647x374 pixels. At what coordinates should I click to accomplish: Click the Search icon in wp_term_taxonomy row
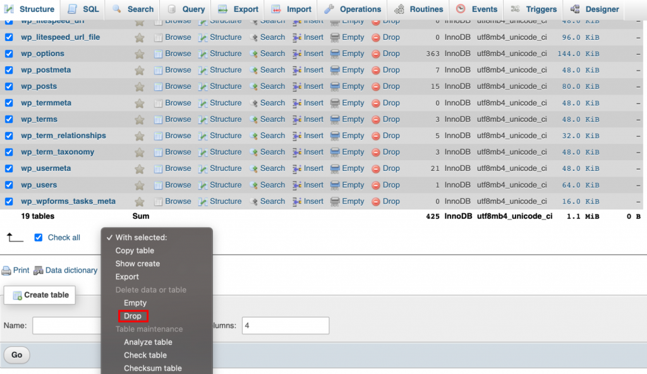pyautogui.click(x=253, y=153)
